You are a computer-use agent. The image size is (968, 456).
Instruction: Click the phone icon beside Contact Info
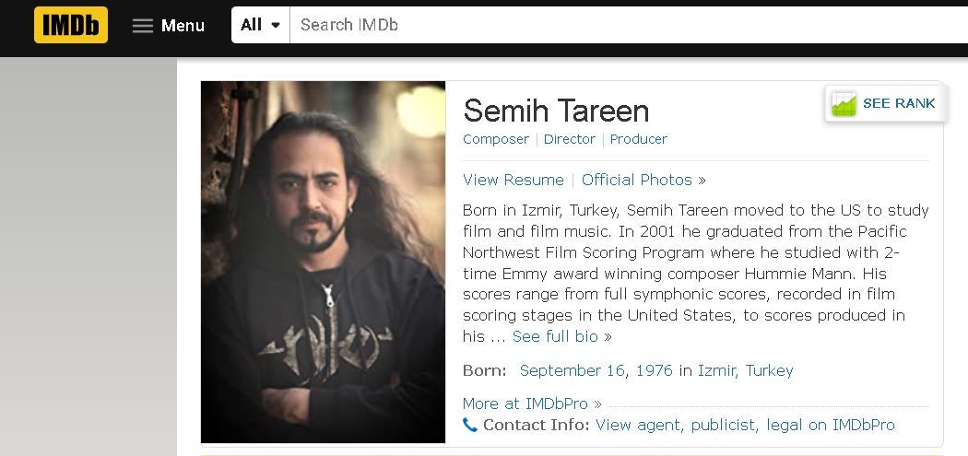(470, 426)
